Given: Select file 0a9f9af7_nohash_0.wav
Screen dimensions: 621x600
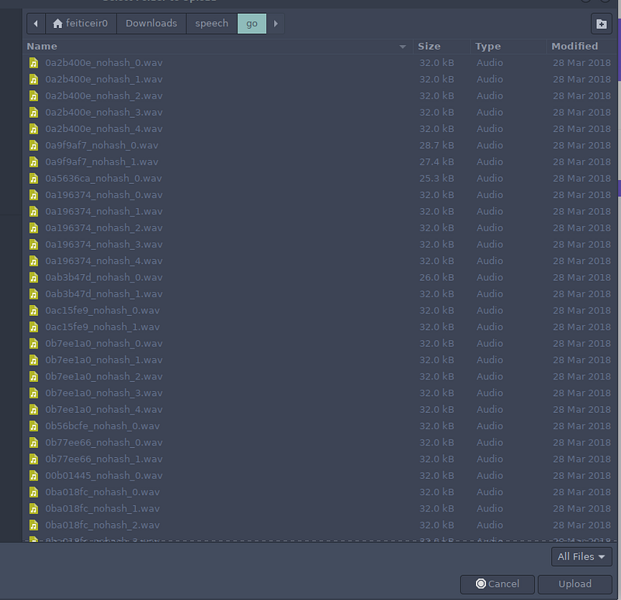Looking at the screenshot, I should click(x=320, y=145).
